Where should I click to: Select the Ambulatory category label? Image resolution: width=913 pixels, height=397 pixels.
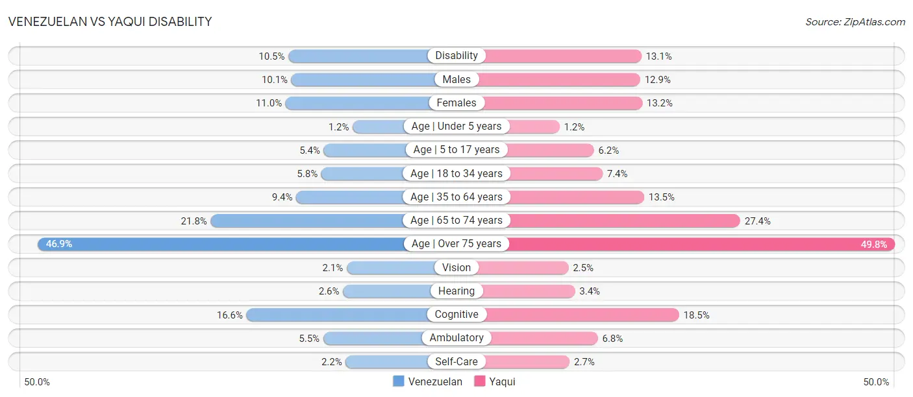coord(456,338)
